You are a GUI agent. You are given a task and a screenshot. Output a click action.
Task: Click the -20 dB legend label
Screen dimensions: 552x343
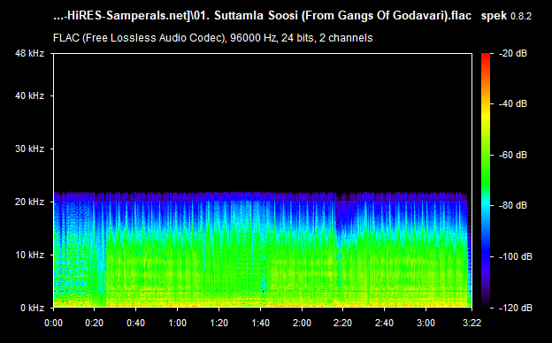click(512, 53)
